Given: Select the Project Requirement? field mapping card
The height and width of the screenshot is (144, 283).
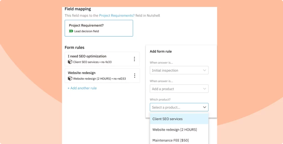Looking at the screenshot, I should [99, 28].
